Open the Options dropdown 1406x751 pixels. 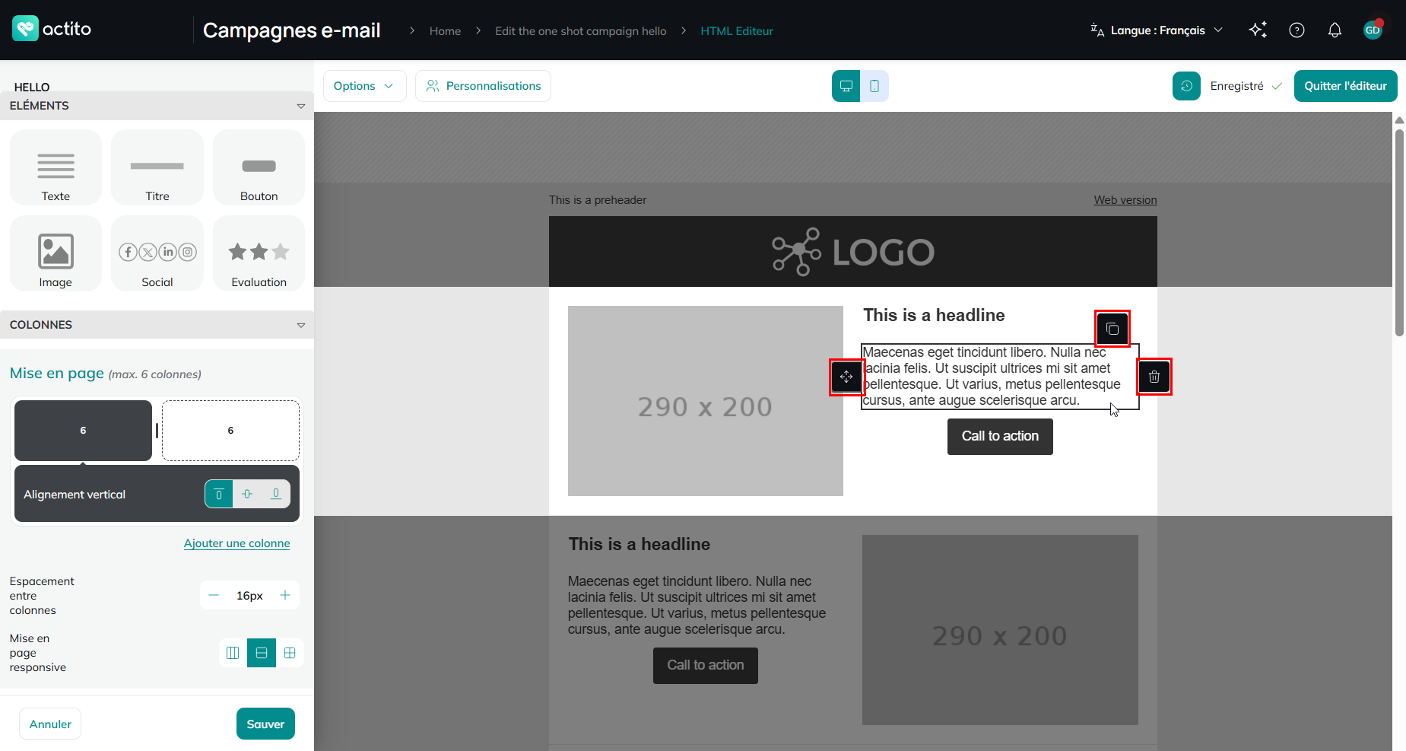coord(364,86)
